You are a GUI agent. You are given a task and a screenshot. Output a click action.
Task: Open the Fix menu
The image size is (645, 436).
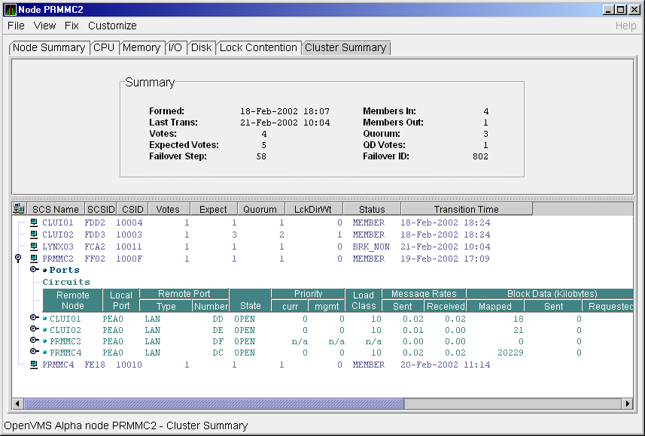pos(71,26)
